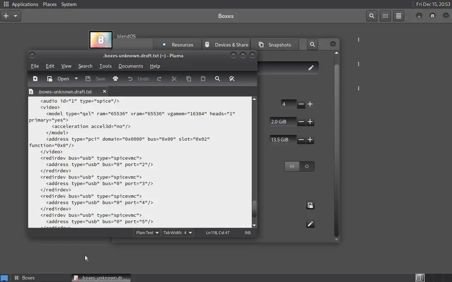
Task: Open the Tab Width dropdown
Action: (178, 233)
